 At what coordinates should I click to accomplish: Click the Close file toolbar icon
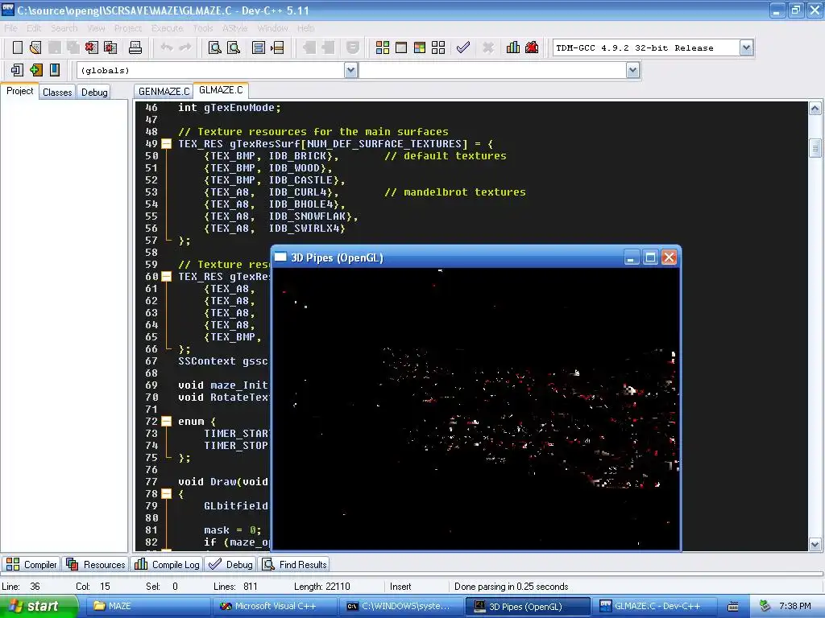(x=92, y=47)
